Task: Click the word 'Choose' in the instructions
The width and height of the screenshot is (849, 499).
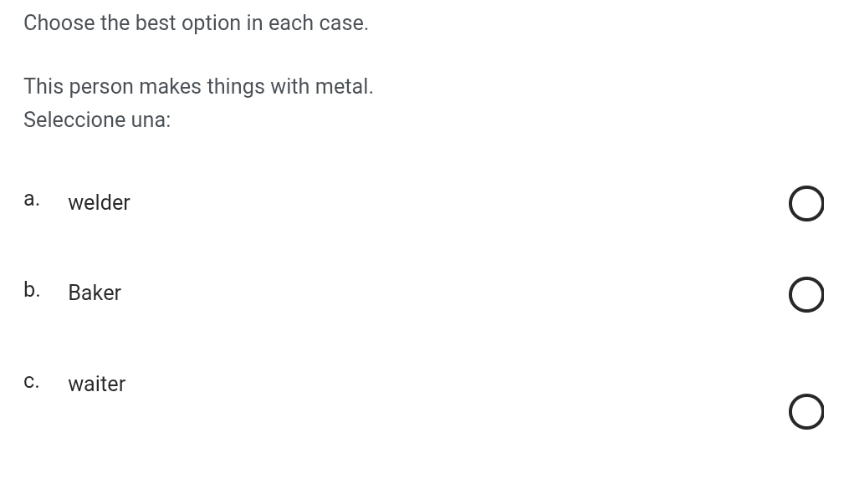Action: 59,23
